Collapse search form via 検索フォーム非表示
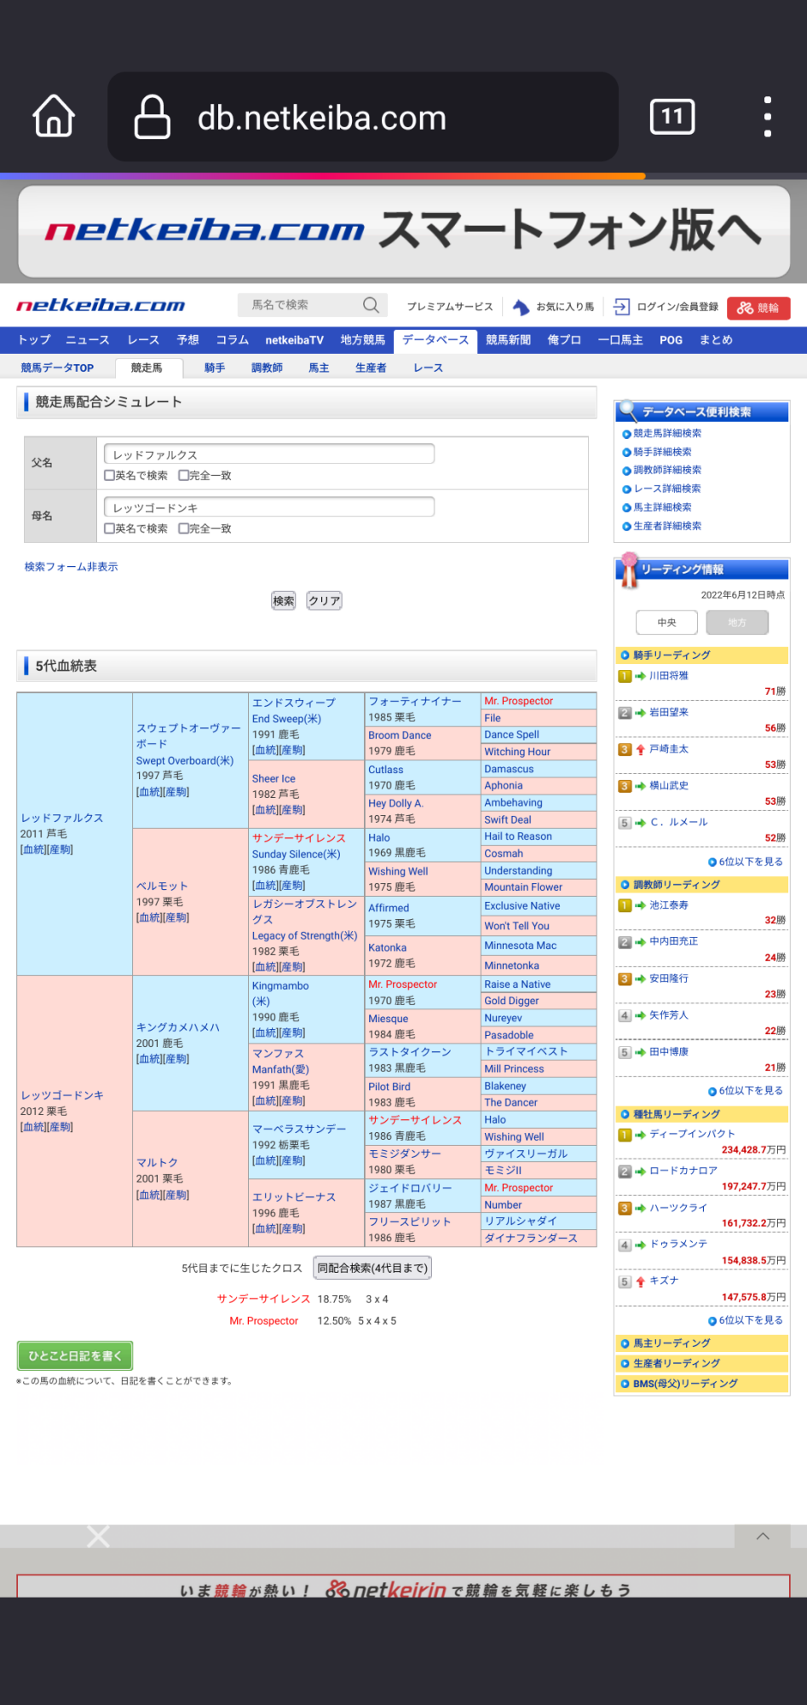 (x=72, y=567)
